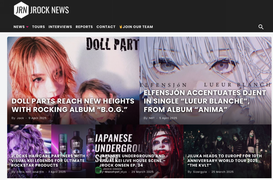The height and width of the screenshot is (180, 273).
Task: Open the Elfensjón Lueur Blanche article headline
Action: pos(205,101)
